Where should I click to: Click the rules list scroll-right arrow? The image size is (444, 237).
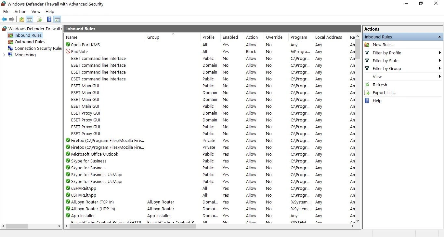point(352,226)
